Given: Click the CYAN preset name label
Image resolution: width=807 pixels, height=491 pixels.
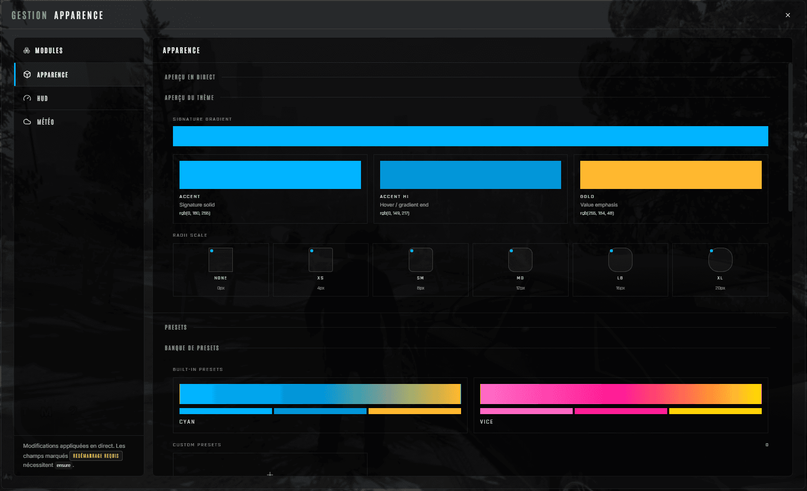Looking at the screenshot, I should 187,422.
